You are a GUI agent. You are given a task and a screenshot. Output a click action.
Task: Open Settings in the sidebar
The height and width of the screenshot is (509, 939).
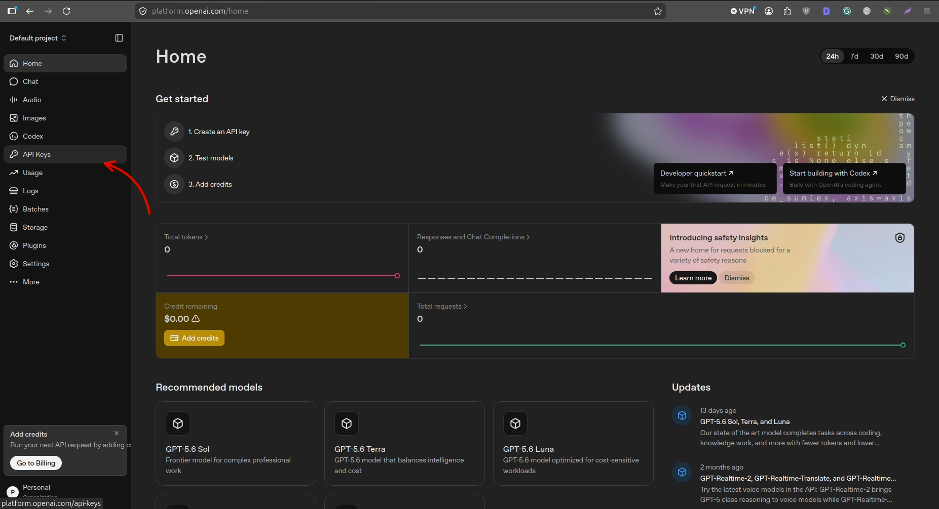coord(65,264)
